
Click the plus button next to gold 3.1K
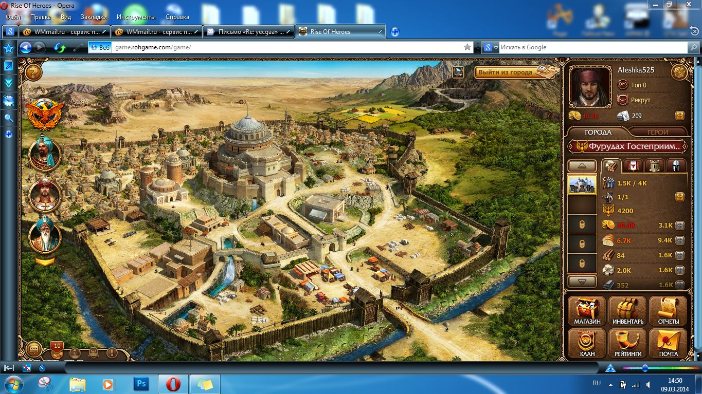coord(679,225)
